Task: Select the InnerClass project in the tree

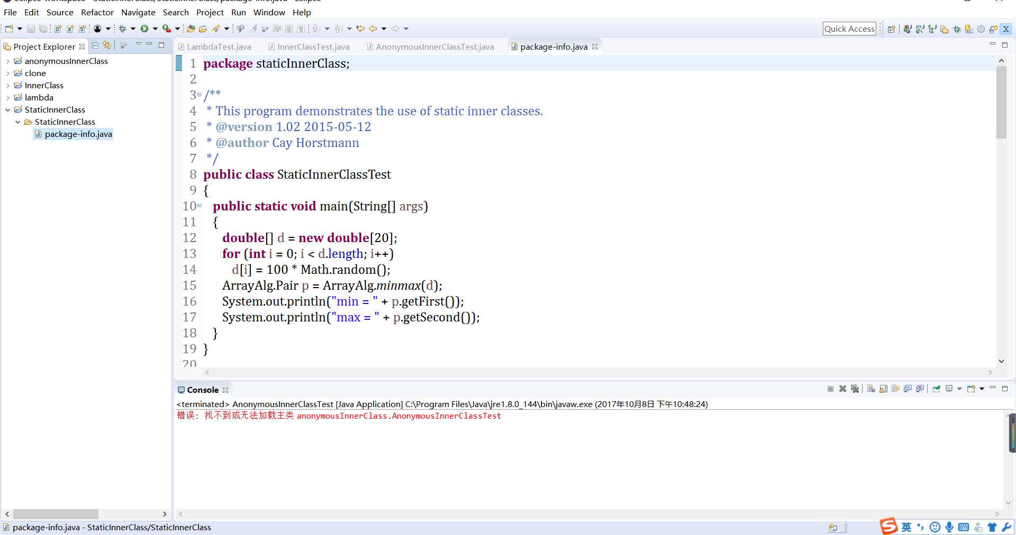Action: pyautogui.click(x=44, y=86)
